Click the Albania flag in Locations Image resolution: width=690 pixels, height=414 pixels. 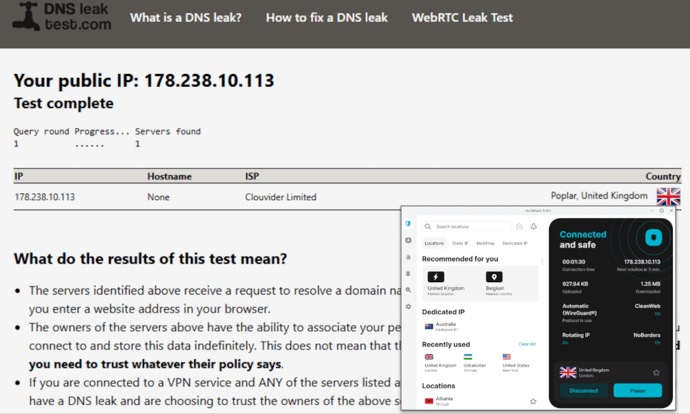pos(428,401)
